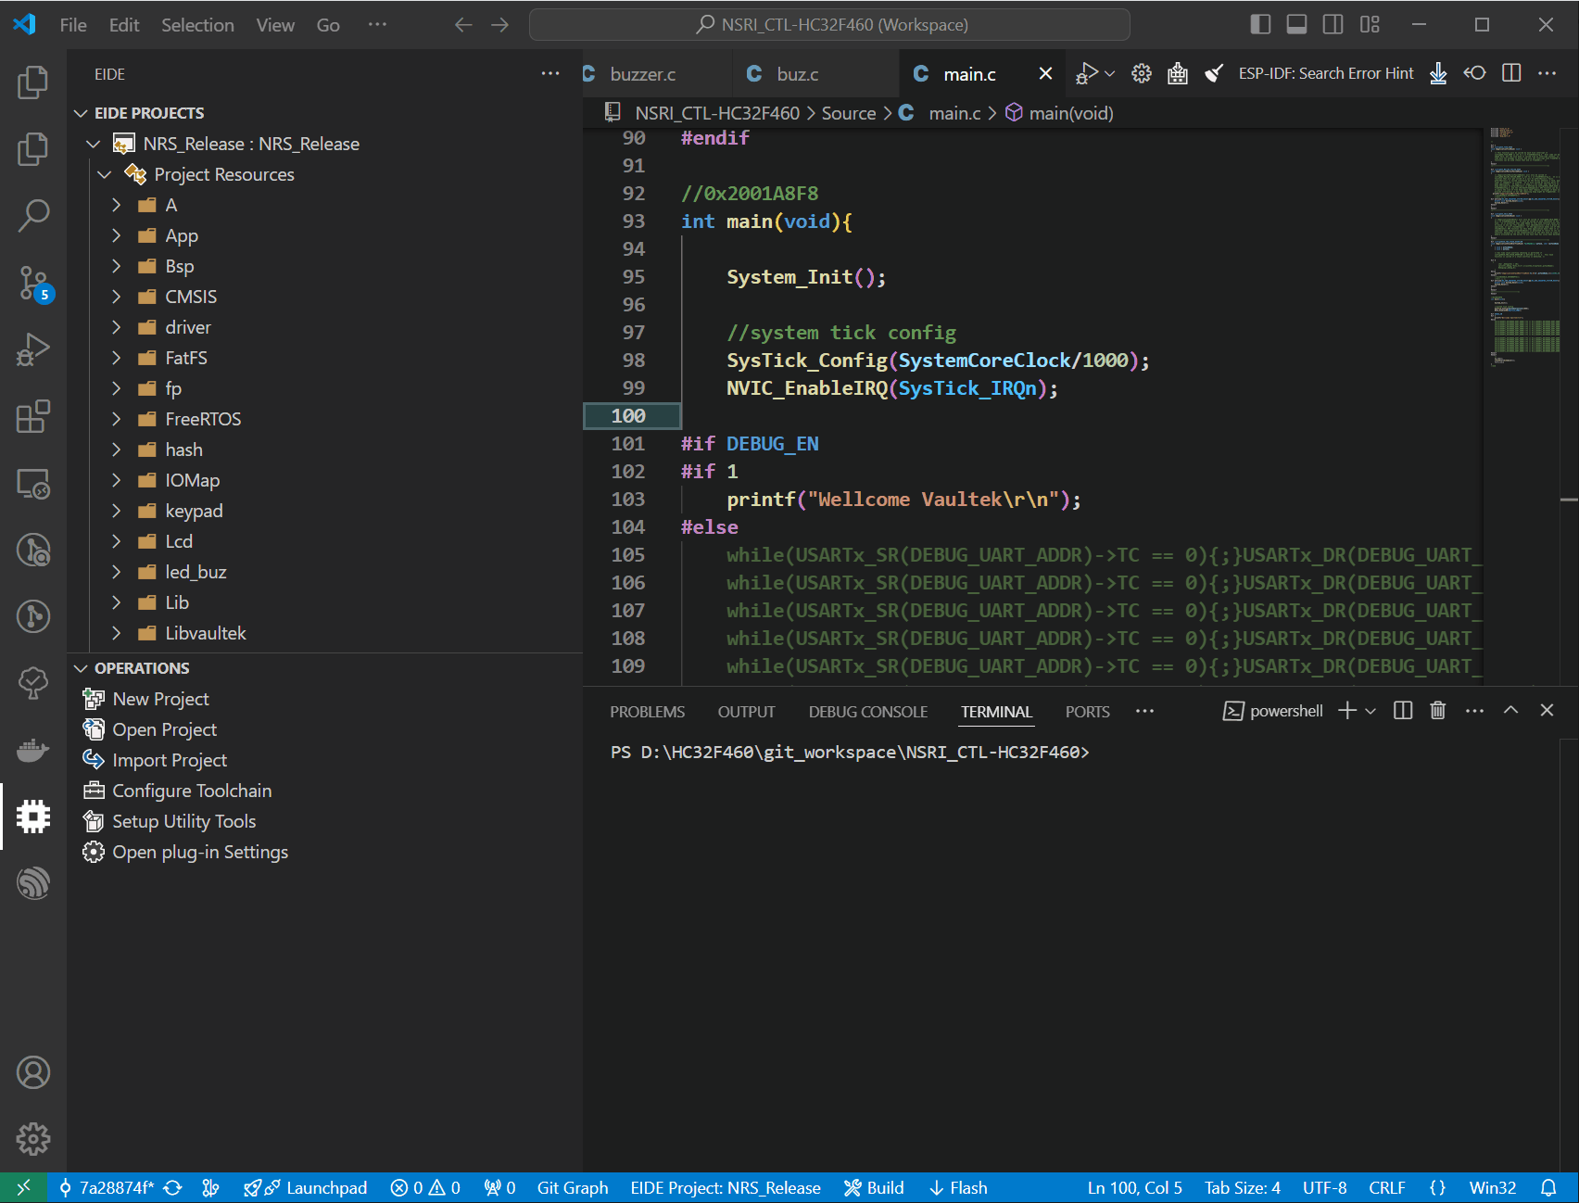Image resolution: width=1579 pixels, height=1203 pixels.
Task: Open Run and Debug view
Action: [33, 350]
